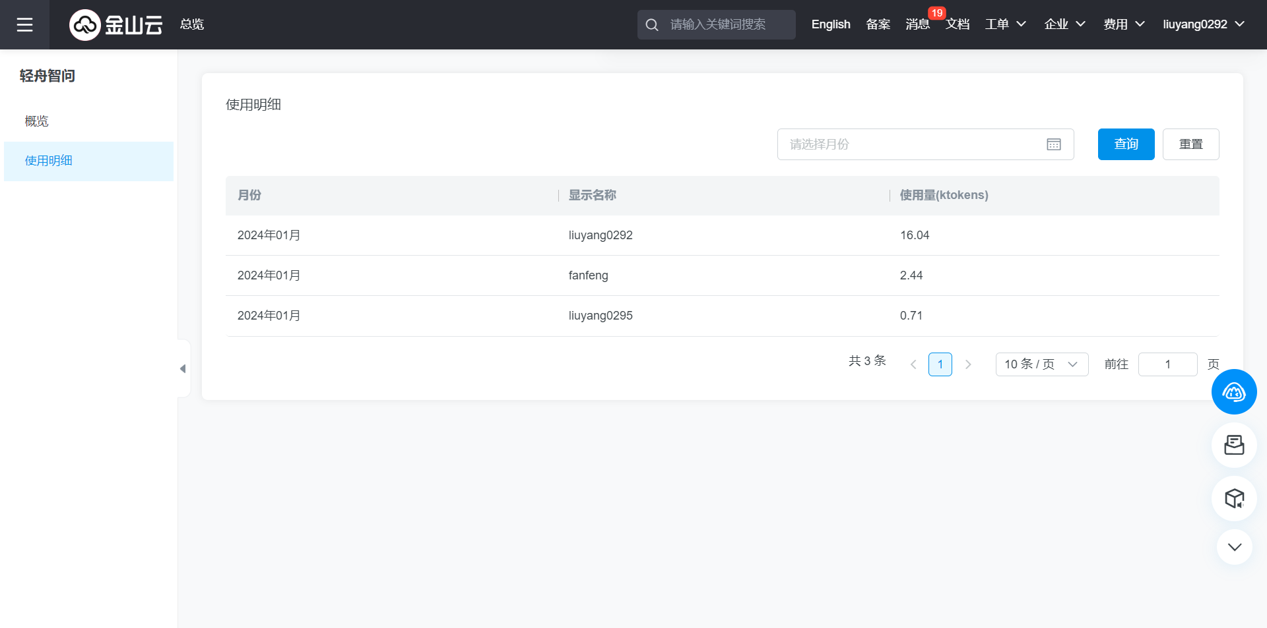Viewport: 1267px width, 628px height.
Task: Open the calendar icon in month picker
Action: 1053,144
